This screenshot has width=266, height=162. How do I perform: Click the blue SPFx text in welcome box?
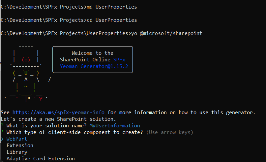(x=119, y=60)
